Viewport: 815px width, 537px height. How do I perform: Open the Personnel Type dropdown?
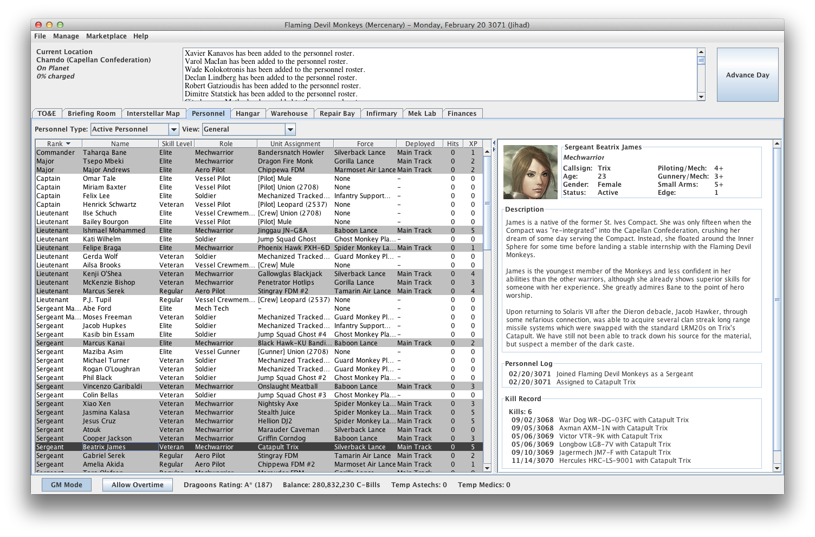point(173,129)
